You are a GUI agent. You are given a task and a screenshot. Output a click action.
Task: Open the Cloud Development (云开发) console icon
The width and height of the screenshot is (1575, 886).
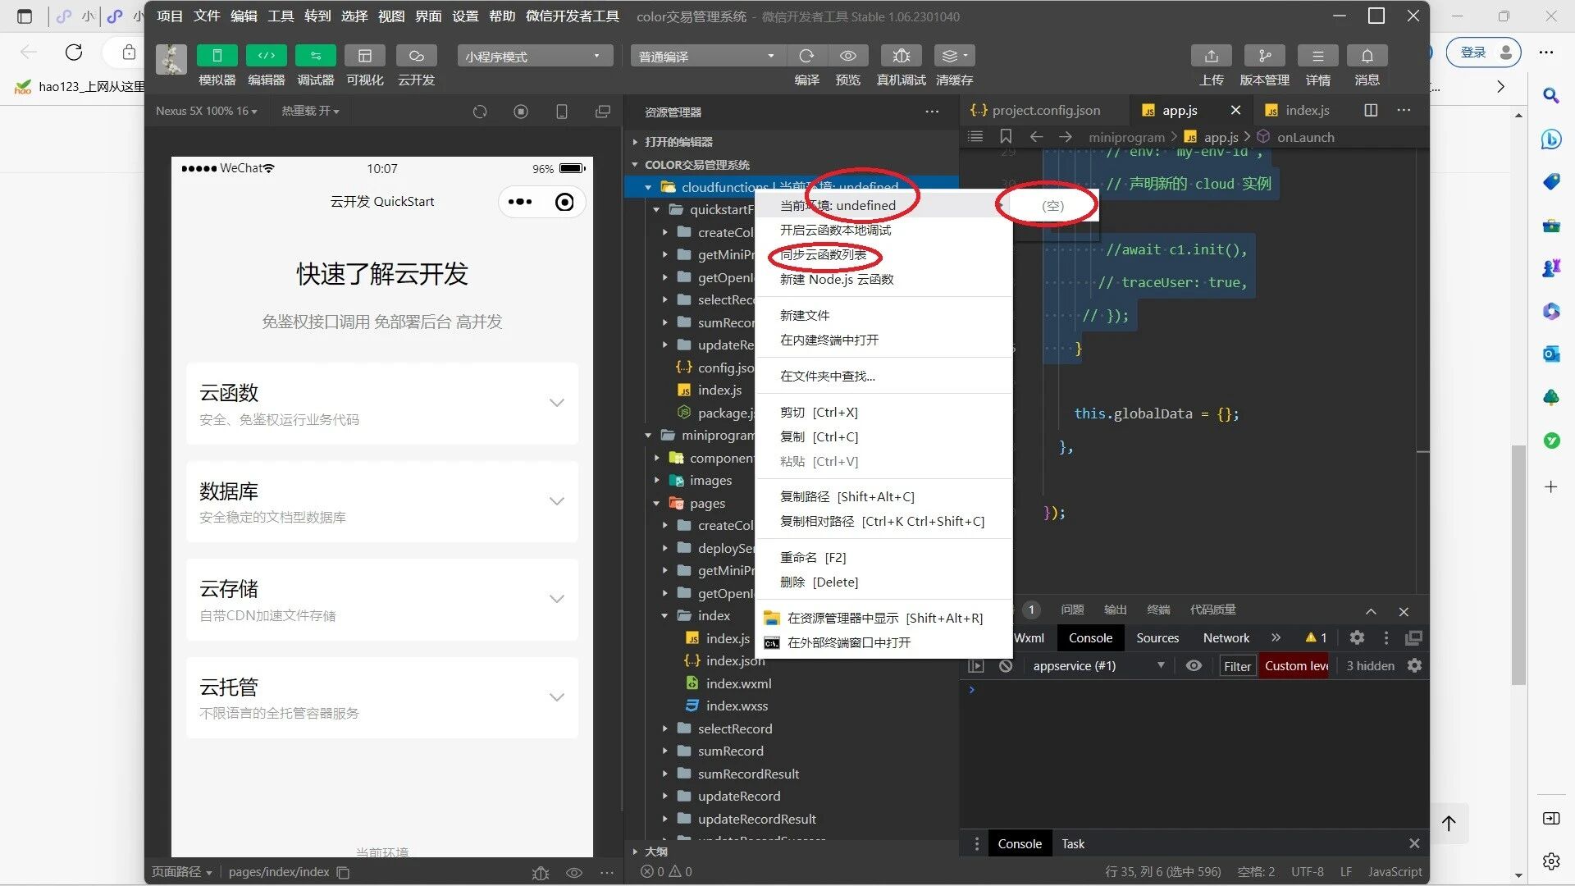coord(416,56)
